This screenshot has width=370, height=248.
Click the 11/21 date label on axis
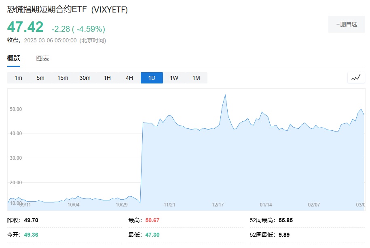(169, 205)
